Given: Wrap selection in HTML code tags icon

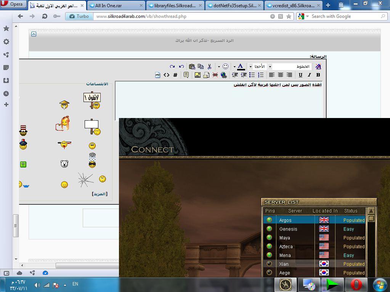Looking at the screenshot, I should pyautogui.click(x=166, y=75).
